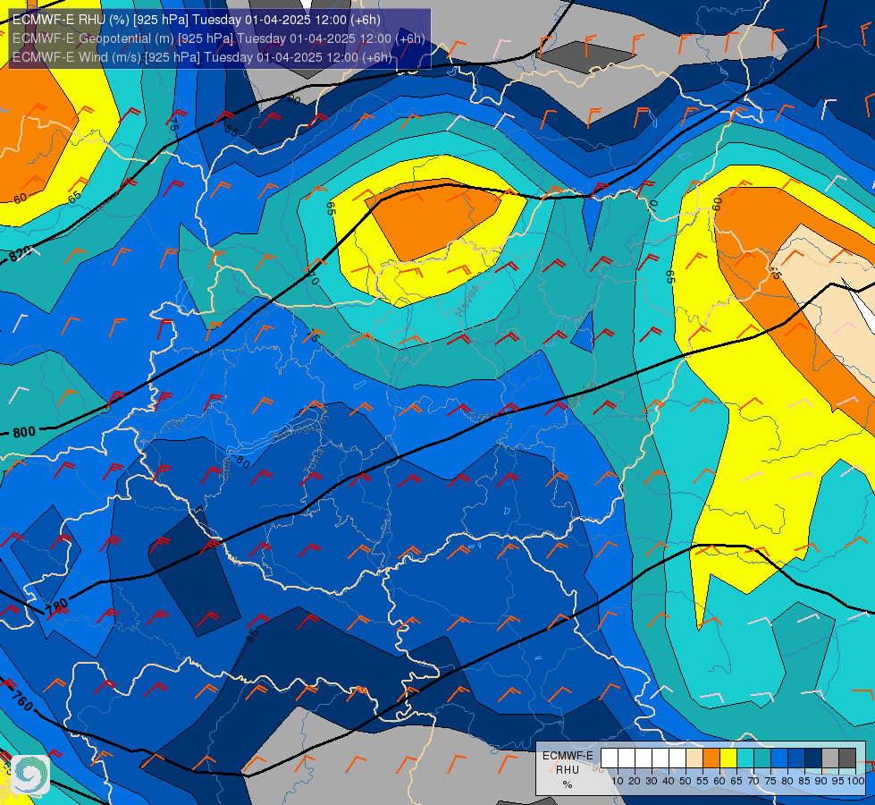Image resolution: width=875 pixels, height=805 pixels.
Task: Click the swirl logo icon at bottom-left
Action: coord(30,775)
